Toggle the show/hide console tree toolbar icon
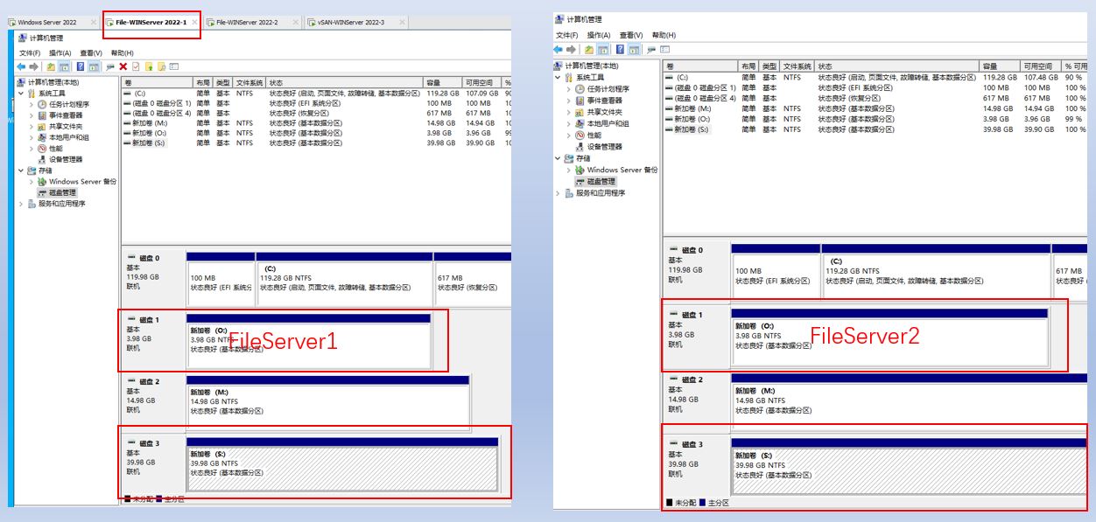 point(66,65)
